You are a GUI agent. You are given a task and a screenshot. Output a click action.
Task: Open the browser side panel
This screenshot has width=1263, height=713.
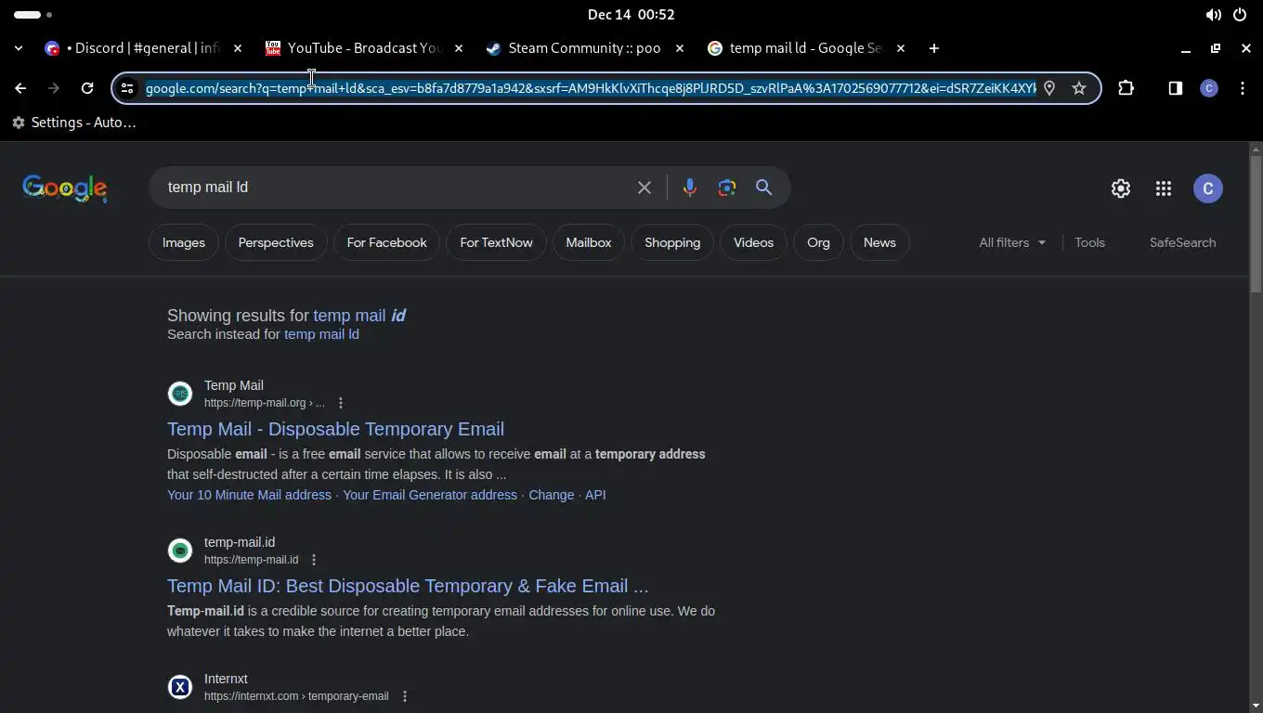coord(1176,88)
